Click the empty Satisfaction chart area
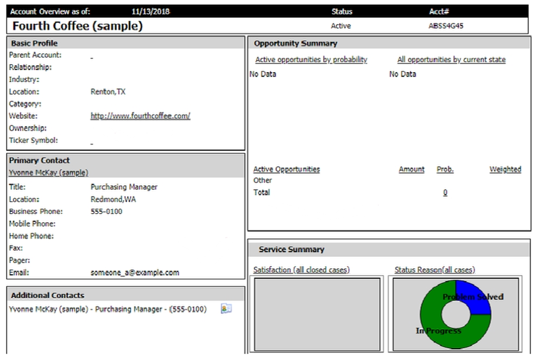Viewport: 537px width, 359px height. click(x=317, y=314)
